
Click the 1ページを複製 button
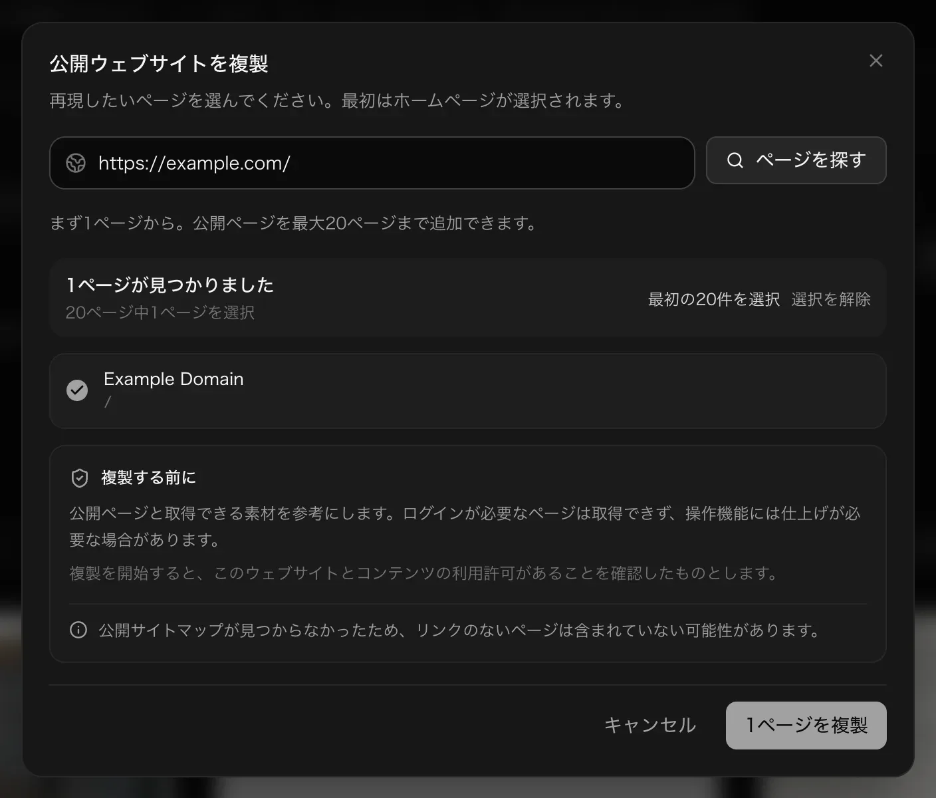(806, 725)
